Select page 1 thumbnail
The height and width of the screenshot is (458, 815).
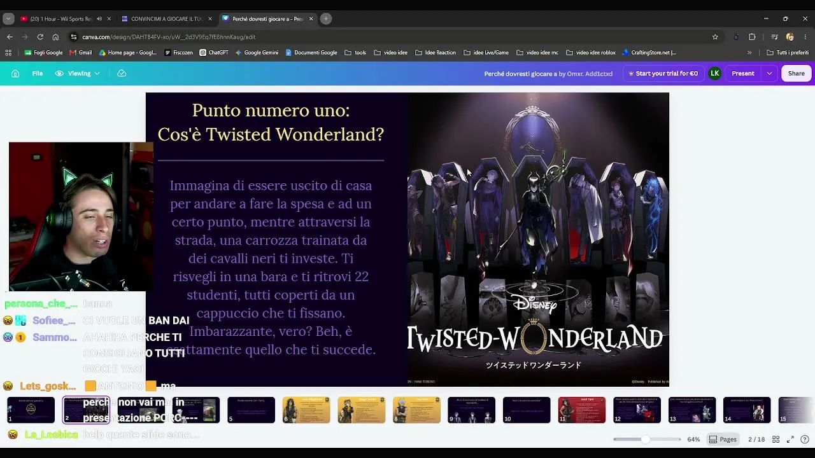pyautogui.click(x=31, y=410)
